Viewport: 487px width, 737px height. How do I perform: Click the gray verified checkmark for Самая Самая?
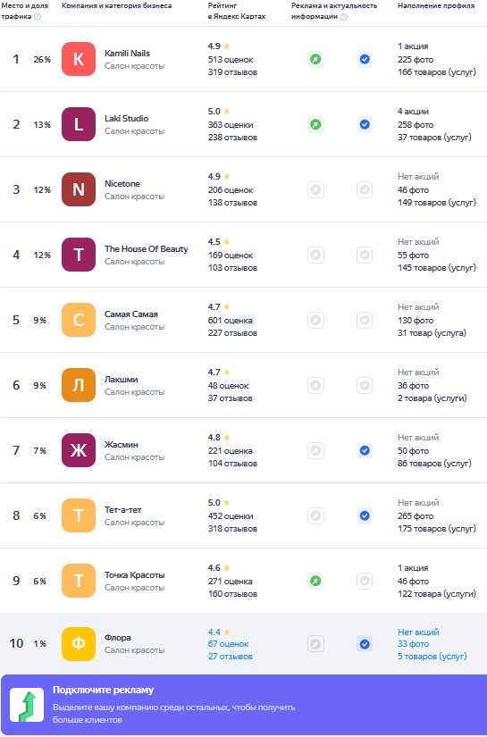(x=365, y=320)
